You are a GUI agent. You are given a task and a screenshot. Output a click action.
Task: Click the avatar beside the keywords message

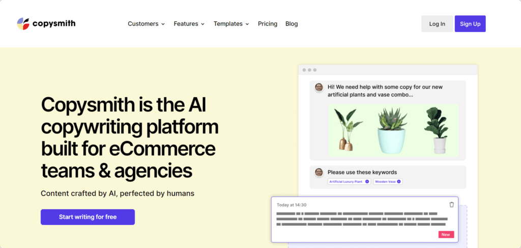pos(319,172)
